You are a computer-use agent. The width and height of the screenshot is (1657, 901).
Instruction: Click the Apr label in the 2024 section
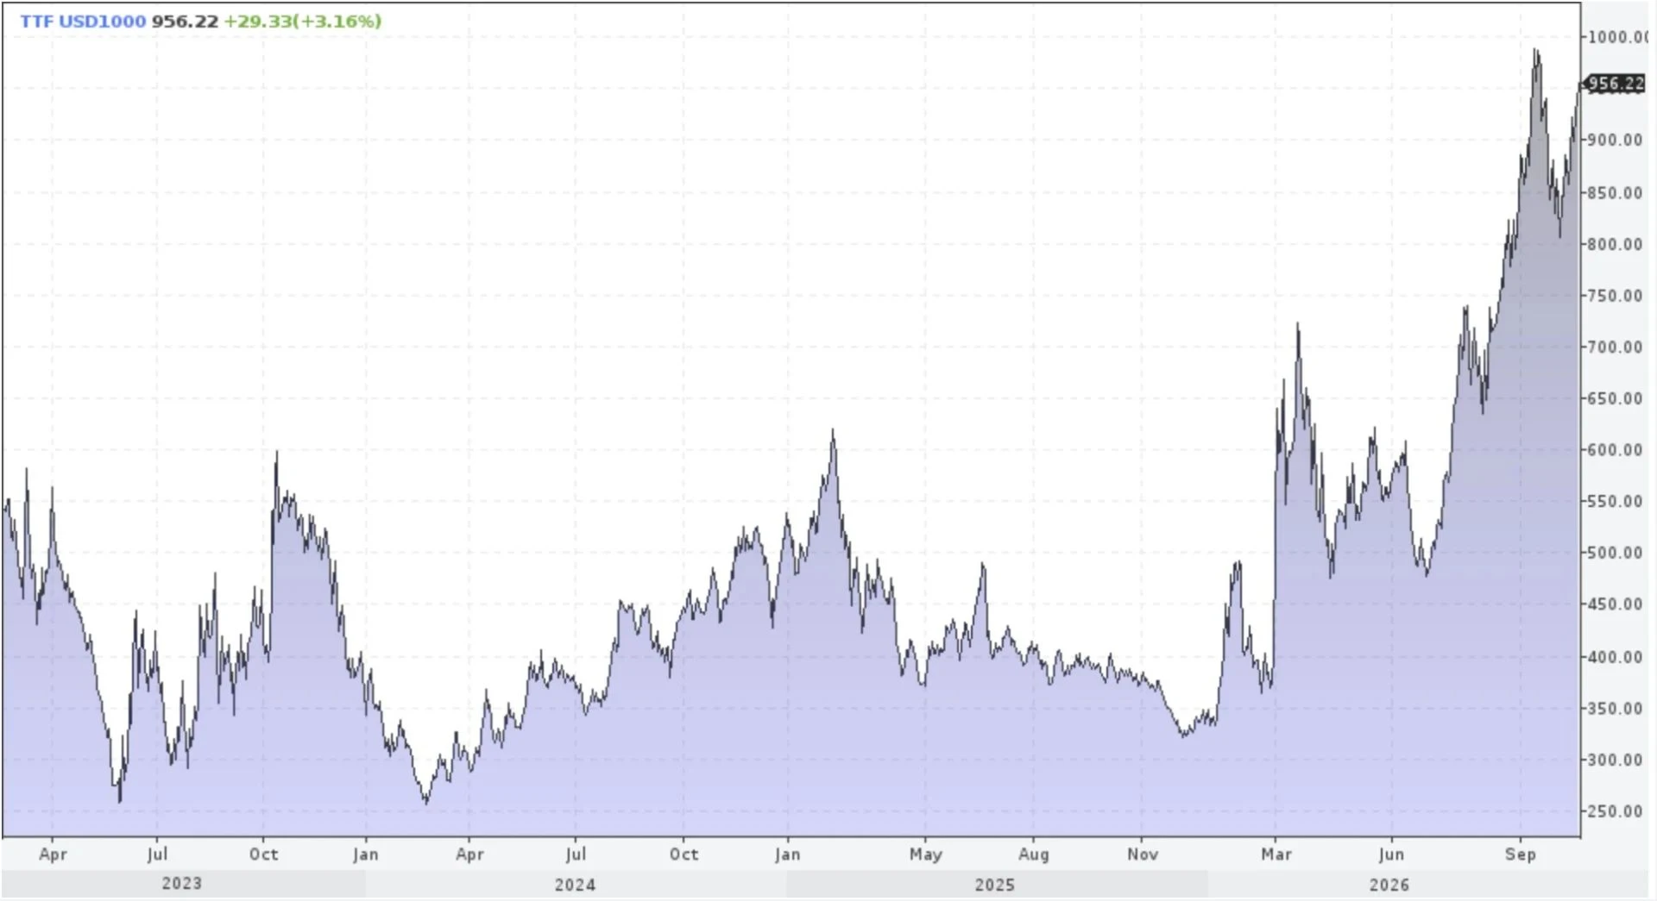[x=469, y=854]
